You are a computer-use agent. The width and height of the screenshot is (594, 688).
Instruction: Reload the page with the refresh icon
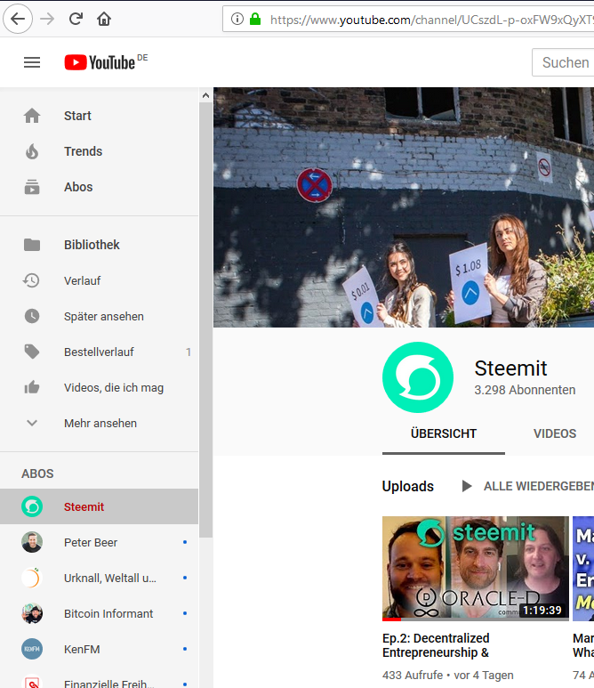pos(76,19)
